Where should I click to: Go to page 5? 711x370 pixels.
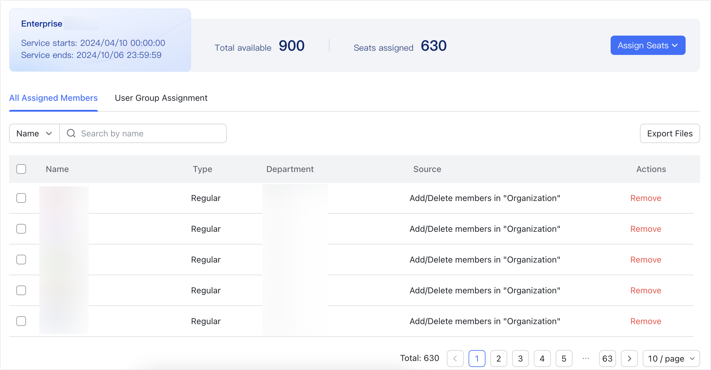click(564, 359)
